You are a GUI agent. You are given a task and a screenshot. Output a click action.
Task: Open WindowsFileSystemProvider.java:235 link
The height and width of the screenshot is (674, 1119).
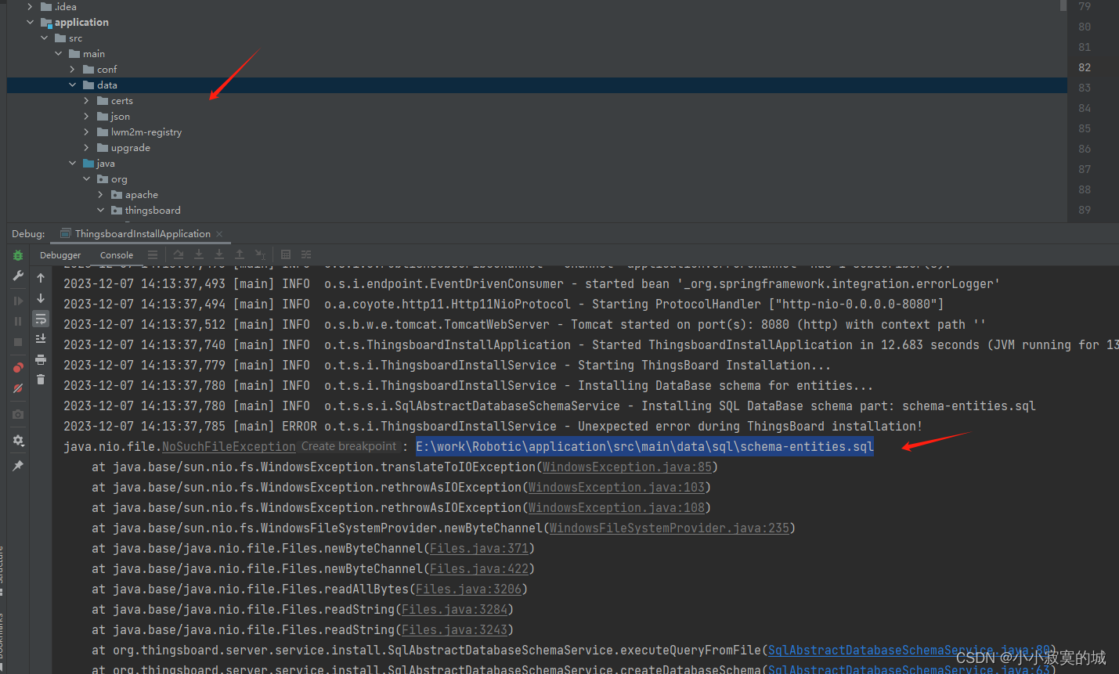(x=670, y=528)
